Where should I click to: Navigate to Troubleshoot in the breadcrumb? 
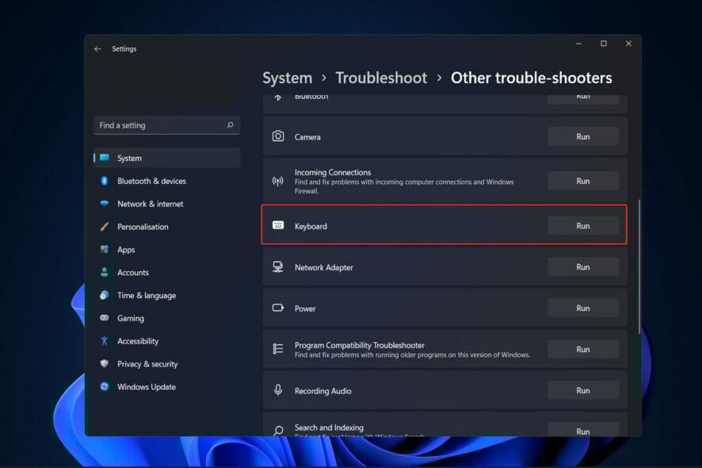(381, 78)
